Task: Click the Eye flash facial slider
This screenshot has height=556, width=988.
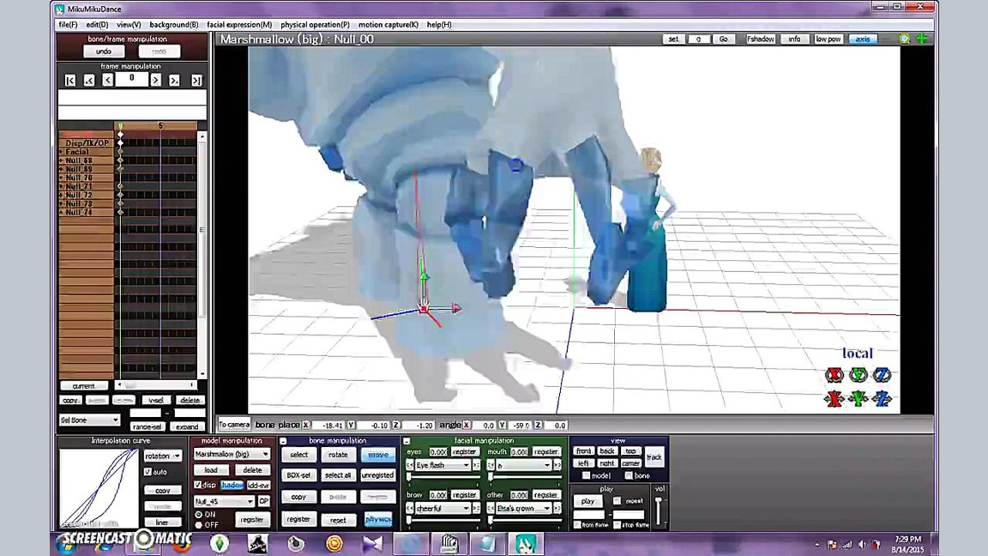Action: click(x=443, y=467)
